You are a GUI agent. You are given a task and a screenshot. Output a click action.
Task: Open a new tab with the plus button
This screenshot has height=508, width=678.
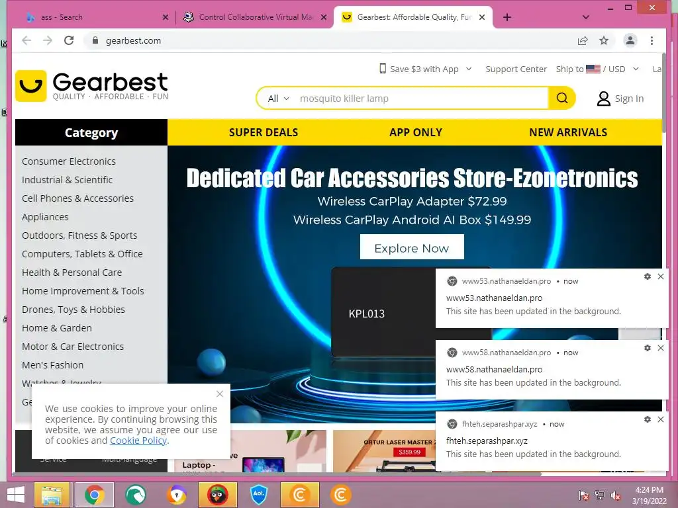(x=507, y=17)
